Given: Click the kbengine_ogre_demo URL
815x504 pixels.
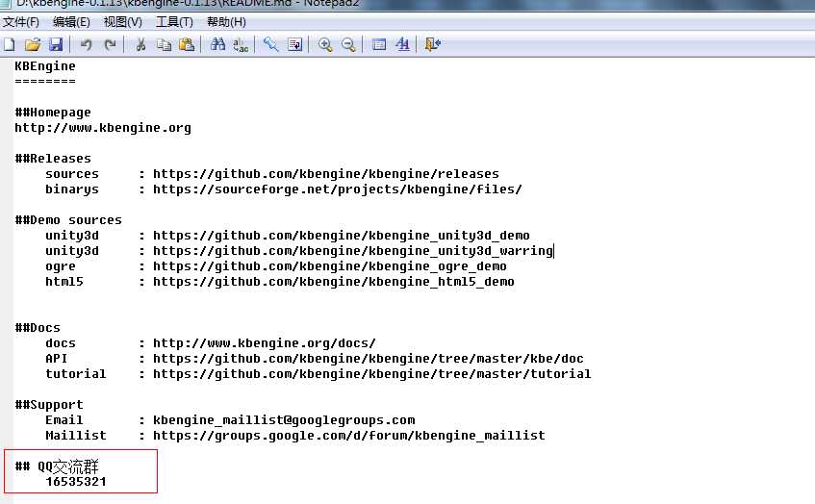Looking at the screenshot, I should click(x=329, y=266).
